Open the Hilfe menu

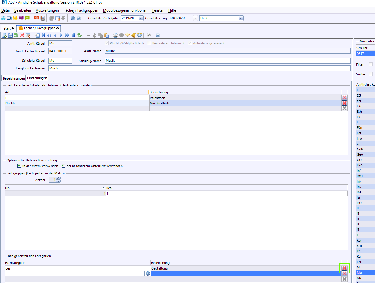pos(172,10)
